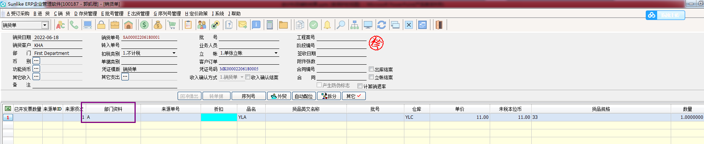Open the G 序列号管理 menu
The height and width of the screenshot is (144, 704).
pyautogui.click(x=167, y=14)
